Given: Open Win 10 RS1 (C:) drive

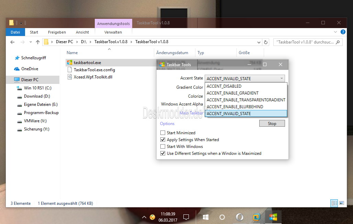Looking at the screenshot, I should pos(37,88).
